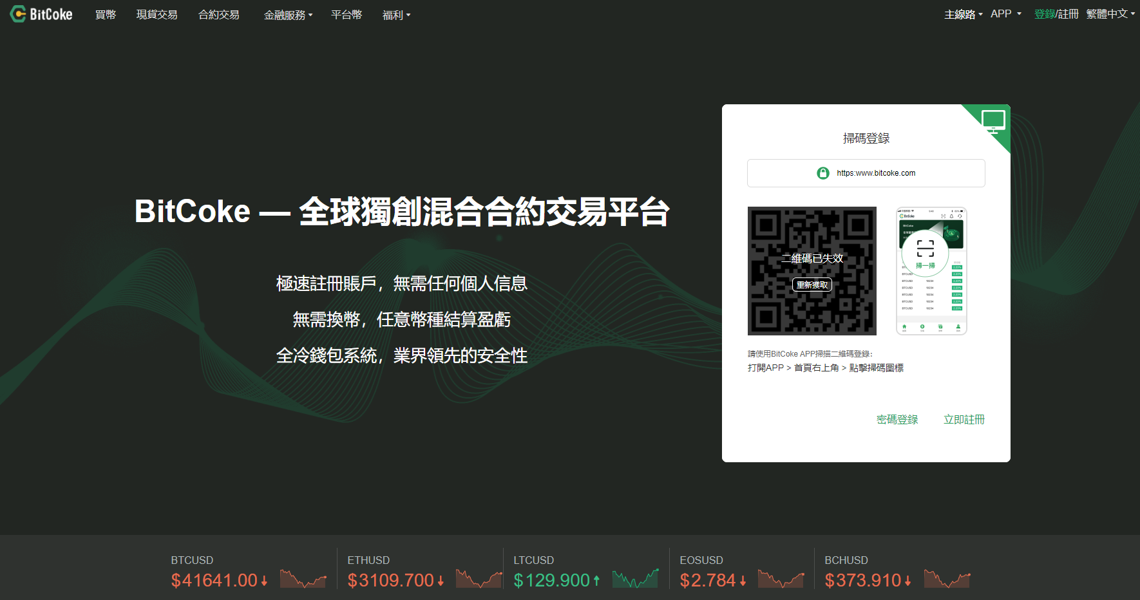Expand the 主線路 dropdown
Screen dimensions: 1140x600
tap(963, 14)
